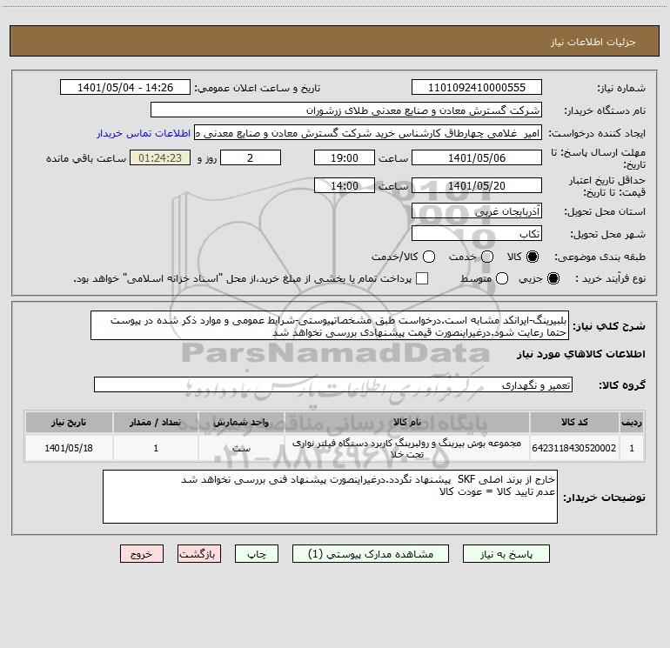Screen dimensions: 670x648
Task: Click the response deadline time 19:00
Action: pos(345,157)
